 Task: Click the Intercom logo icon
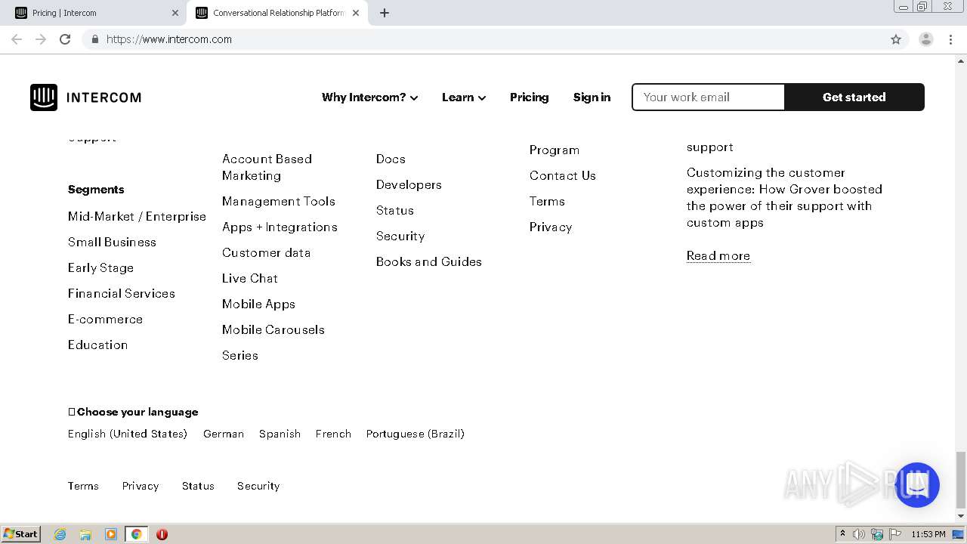click(44, 97)
